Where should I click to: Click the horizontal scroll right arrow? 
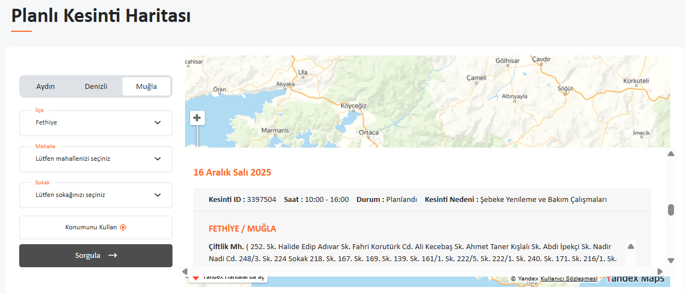660,272
